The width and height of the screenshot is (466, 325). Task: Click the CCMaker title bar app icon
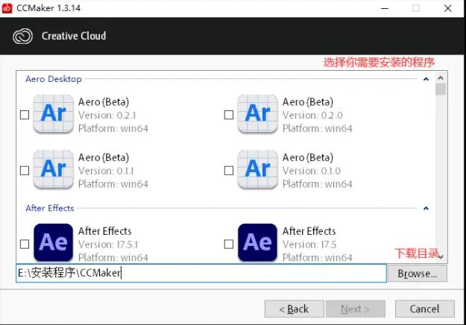7,8
